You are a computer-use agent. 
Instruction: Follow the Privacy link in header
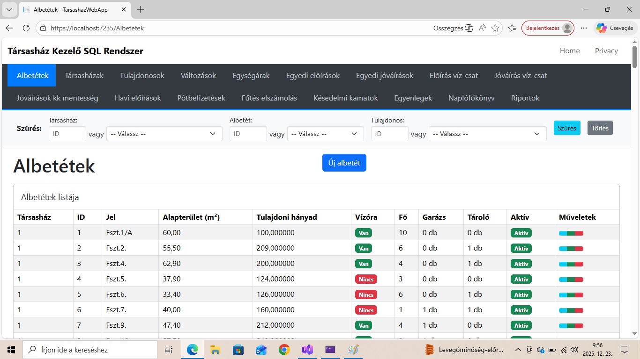coord(606,51)
